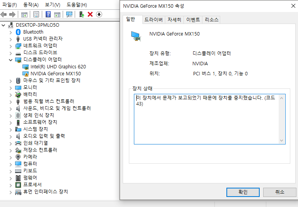
Task: Expand 마우스 및 기타 포인팅 장치 node
Action: click(11, 81)
